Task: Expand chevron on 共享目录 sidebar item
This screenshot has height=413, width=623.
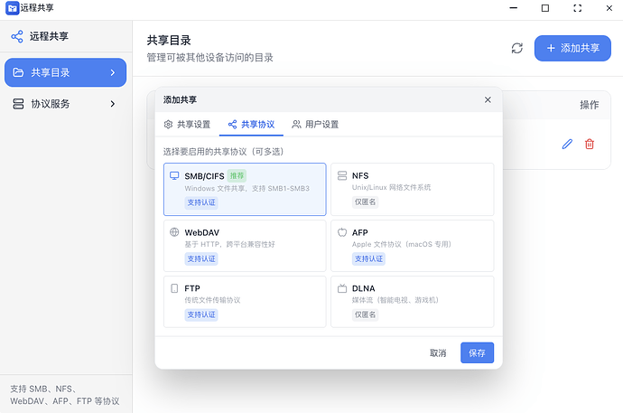Action: point(113,72)
